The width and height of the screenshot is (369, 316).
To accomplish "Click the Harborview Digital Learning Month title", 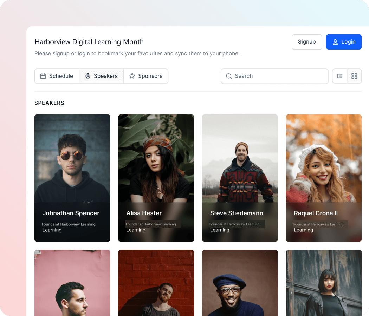I will pos(89,42).
